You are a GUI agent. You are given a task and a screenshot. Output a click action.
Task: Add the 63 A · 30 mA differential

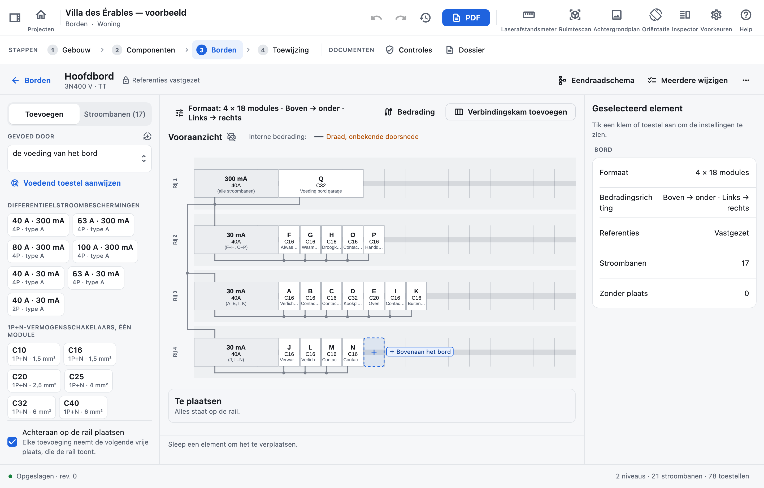pyautogui.click(x=96, y=278)
